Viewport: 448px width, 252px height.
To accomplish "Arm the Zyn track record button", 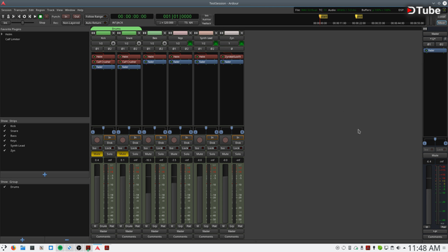I will [x=225, y=140].
